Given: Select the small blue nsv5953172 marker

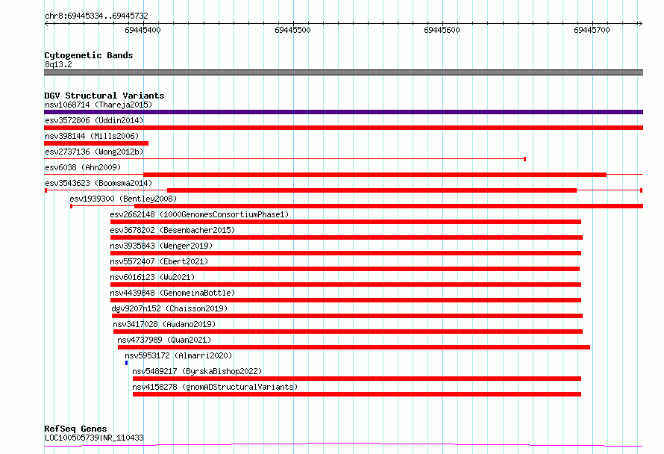Looking at the screenshot, I should 126,363.
